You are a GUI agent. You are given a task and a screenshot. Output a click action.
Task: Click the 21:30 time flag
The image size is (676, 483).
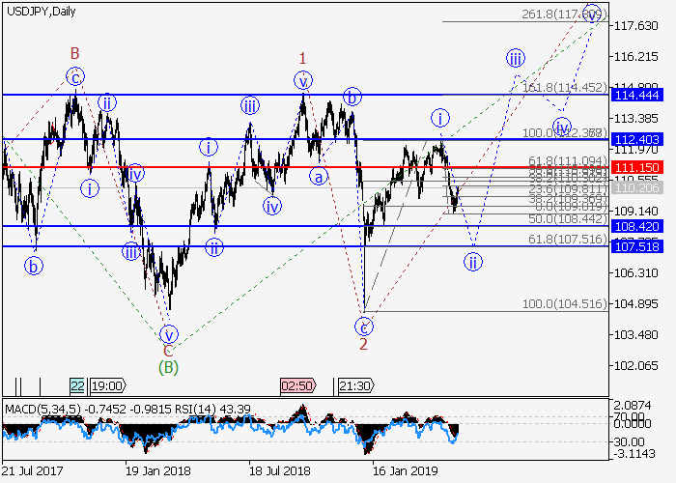[x=353, y=385]
